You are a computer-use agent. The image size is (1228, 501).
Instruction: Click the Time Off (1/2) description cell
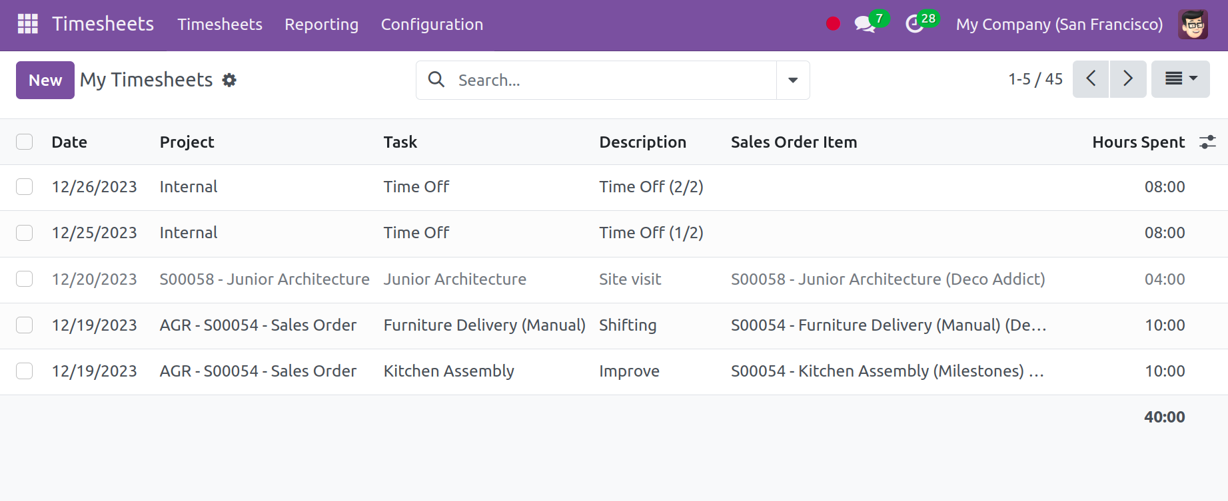pos(652,233)
